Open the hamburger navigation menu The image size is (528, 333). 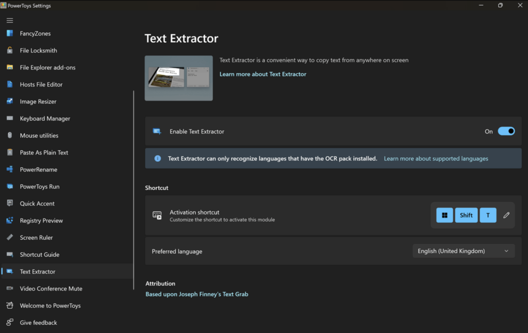(x=10, y=21)
